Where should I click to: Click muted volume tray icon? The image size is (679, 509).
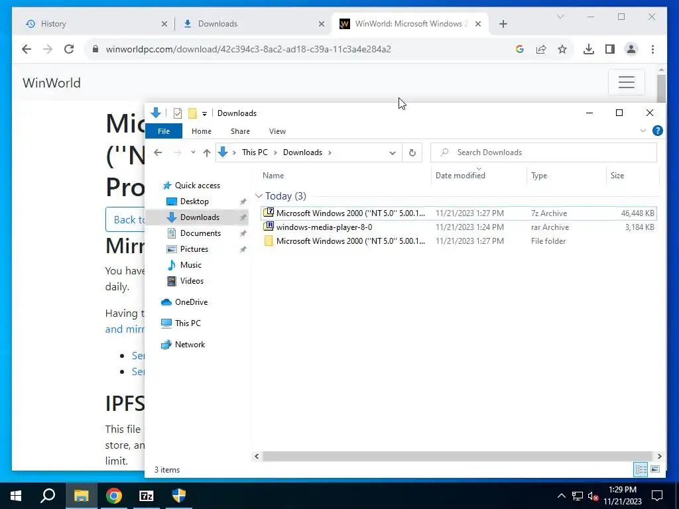[593, 496]
